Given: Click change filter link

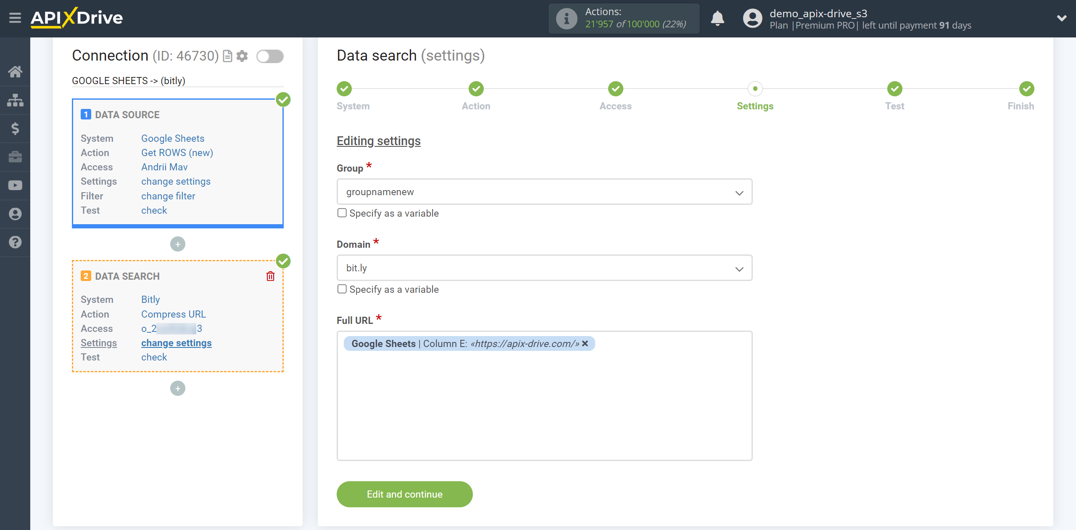Looking at the screenshot, I should pyautogui.click(x=168, y=196).
